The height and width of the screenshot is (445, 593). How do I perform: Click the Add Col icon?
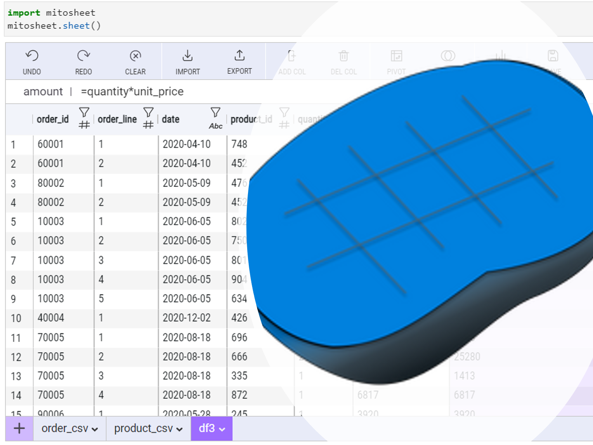[291, 56]
